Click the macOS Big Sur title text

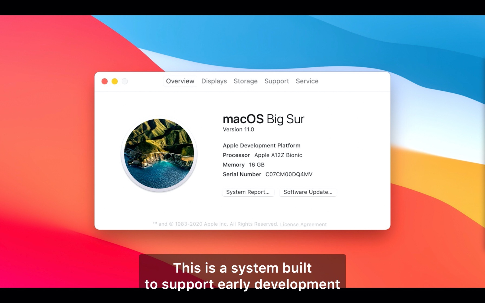pos(263,119)
